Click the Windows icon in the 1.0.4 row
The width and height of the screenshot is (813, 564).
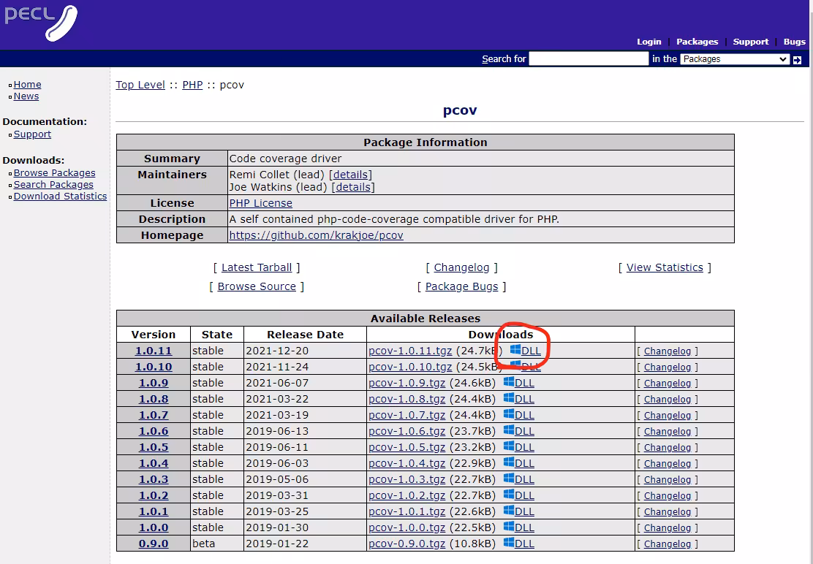pos(509,462)
